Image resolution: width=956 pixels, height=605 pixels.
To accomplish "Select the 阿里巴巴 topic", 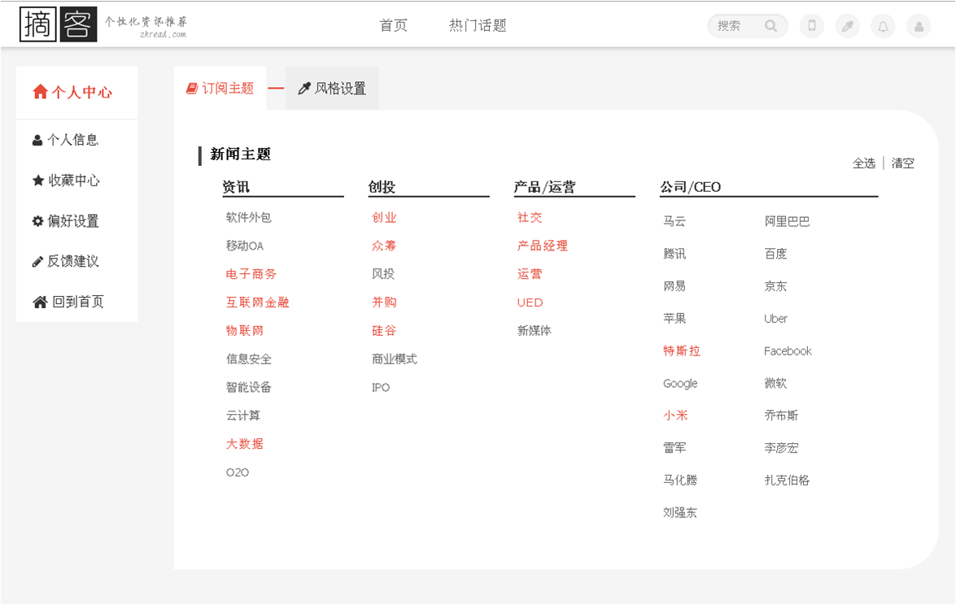I will coord(787,221).
